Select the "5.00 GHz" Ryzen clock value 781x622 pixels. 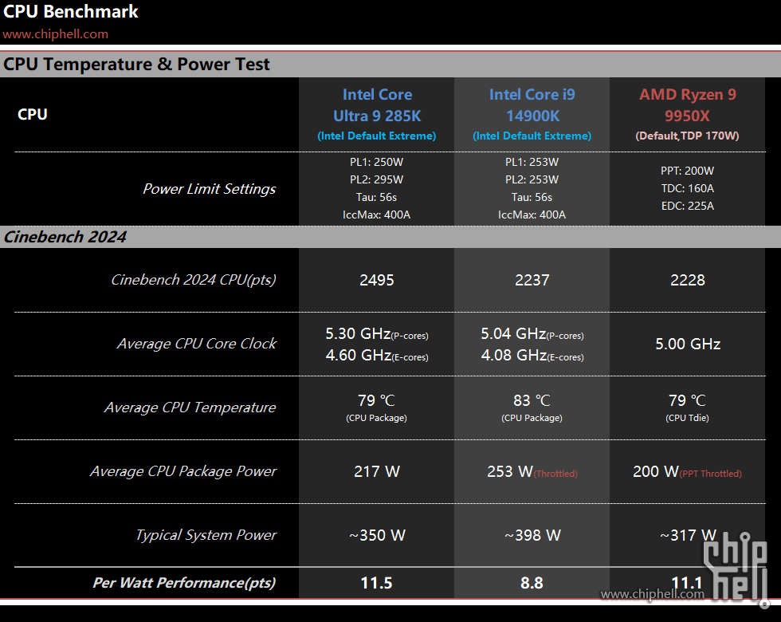[688, 344]
